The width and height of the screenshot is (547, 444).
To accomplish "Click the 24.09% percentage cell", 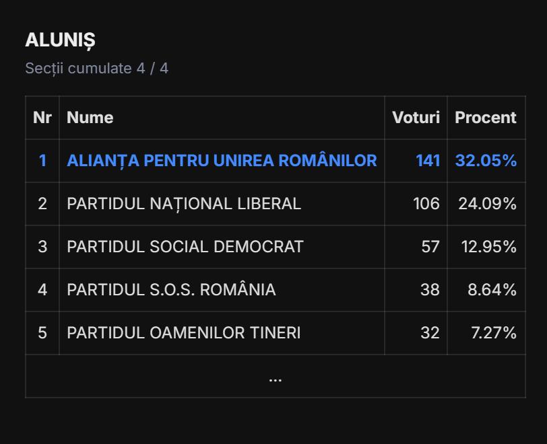I will [x=487, y=204].
